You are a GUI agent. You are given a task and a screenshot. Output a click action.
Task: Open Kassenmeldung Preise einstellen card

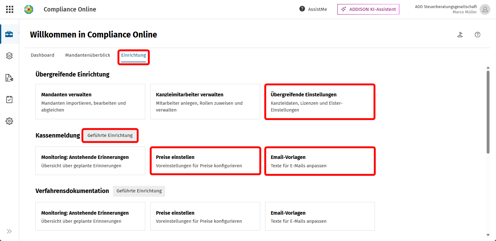pyautogui.click(x=205, y=161)
